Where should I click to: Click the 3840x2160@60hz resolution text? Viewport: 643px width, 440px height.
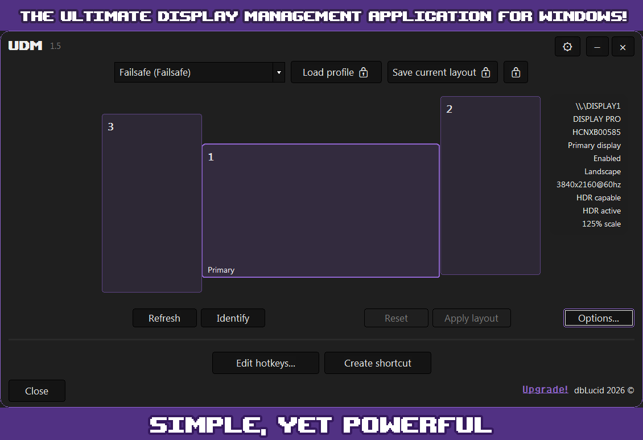click(x=588, y=184)
